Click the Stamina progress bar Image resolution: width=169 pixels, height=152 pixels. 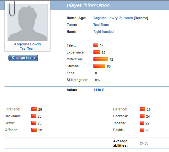tap(99, 66)
